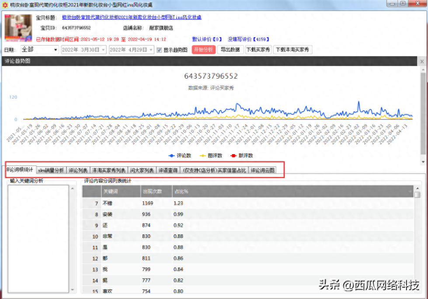
Task: Toggle the 评论数 legend marker
Action: [172, 155]
